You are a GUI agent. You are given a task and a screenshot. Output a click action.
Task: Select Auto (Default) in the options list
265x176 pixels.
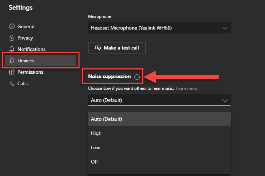tap(107, 119)
